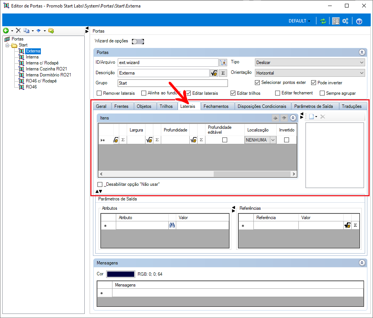373x318 pixels.
Task: Open the help question mark icon
Action: coord(359,21)
